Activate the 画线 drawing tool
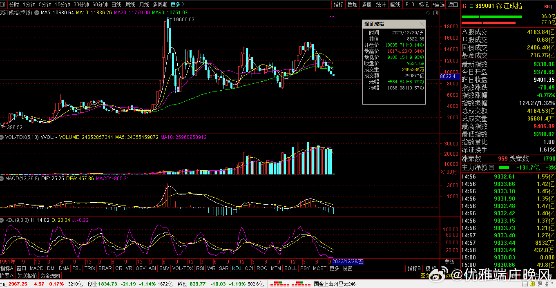 (x=395, y=4)
